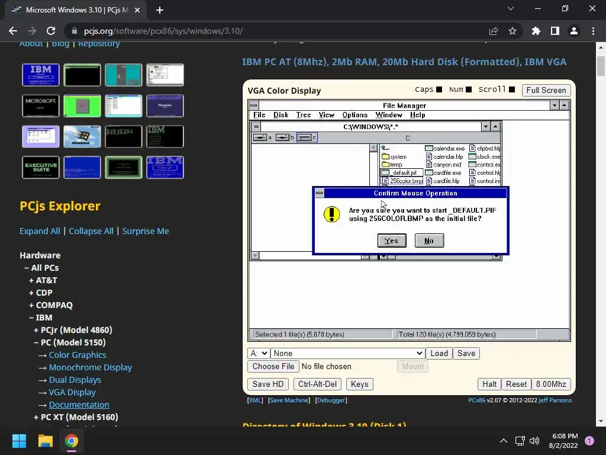The image size is (606, 455).
Task: Open the Options menu in File Manager
Action: (x=355, y=115)
